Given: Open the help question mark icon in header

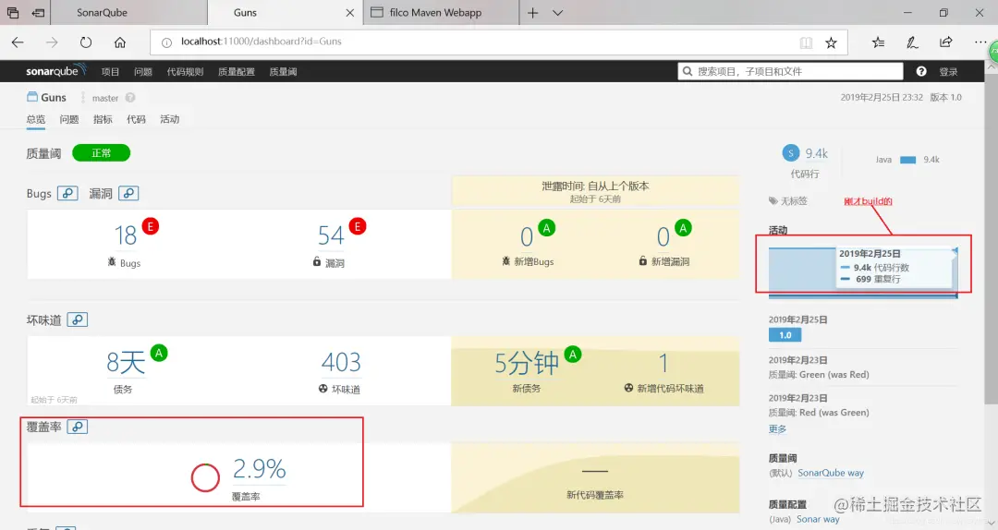Looking at the screenshot, I should coord(921,71).
